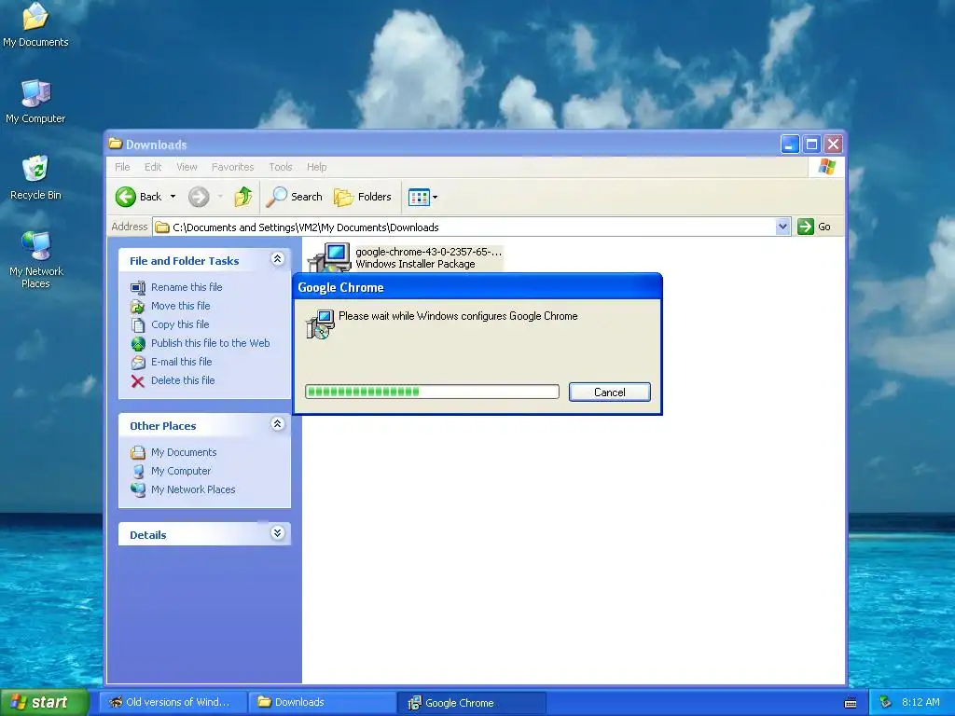Click the installer icon in the Chrome dialog
955x716 pixels.
pos(320,324)
